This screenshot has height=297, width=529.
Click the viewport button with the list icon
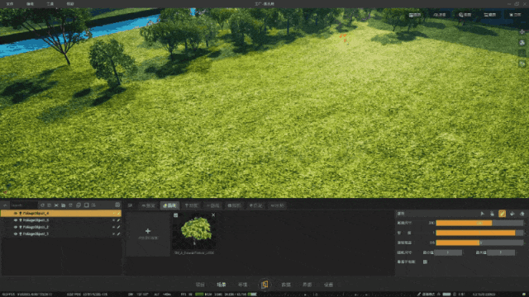[x=490, y=15]
